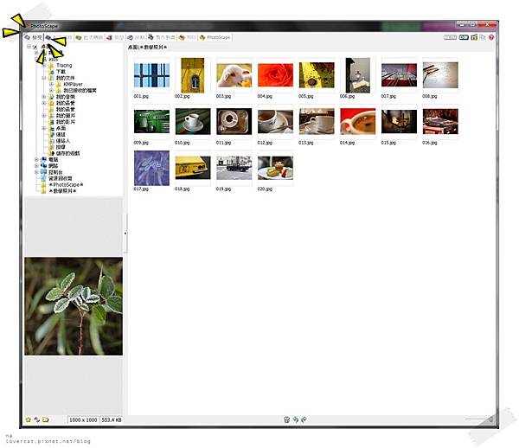Click the file name 012.jpg

265,143
